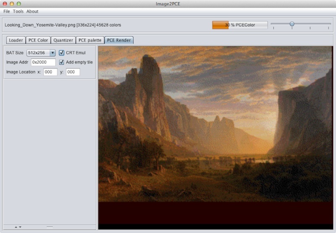
Task: Zoom the Image2PCE window with green button
Action: (19, 4)
